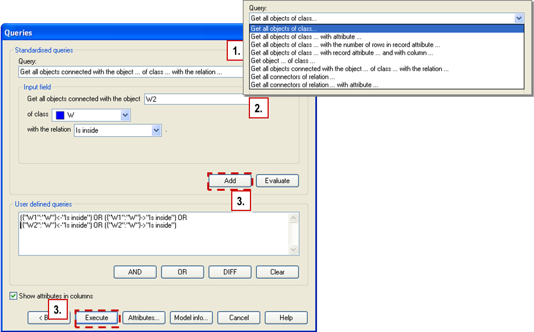Click the Add button
Image resolution: width=534 pixels, height=332 pixels.
tap(230, 181)
